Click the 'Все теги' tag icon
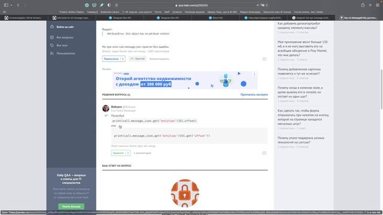The width and height of the screenshot is (383, 215). (x=52, y=45)
